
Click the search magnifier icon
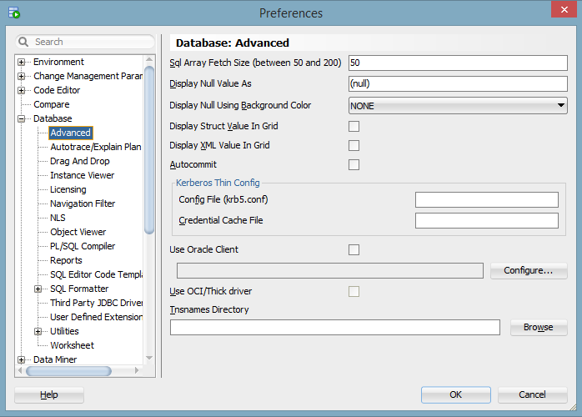(x=24, y=42)
